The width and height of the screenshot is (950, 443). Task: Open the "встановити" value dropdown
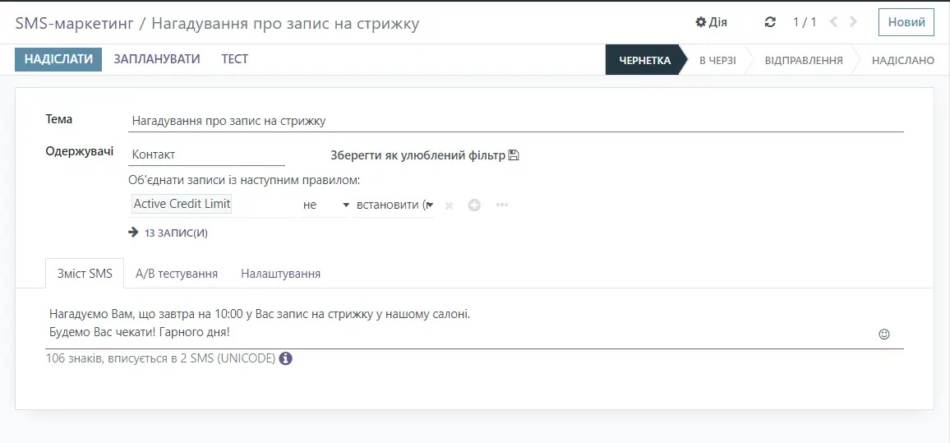[393, 205]
